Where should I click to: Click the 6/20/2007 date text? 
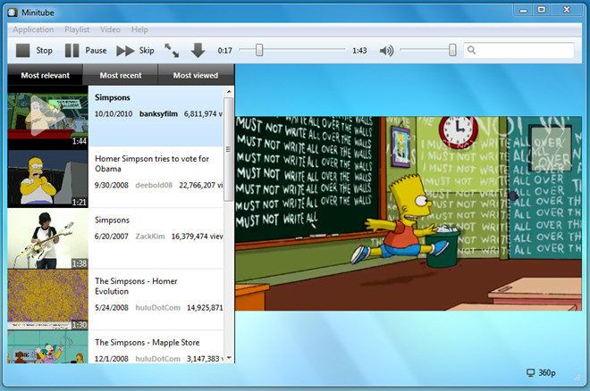tap(112, 237)
